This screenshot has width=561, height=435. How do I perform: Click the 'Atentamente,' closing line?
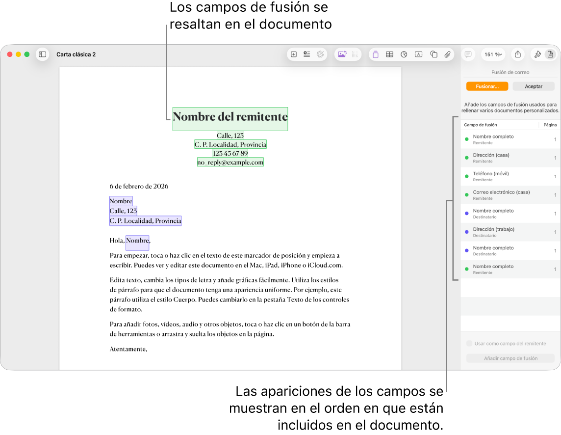coord(128,349)
